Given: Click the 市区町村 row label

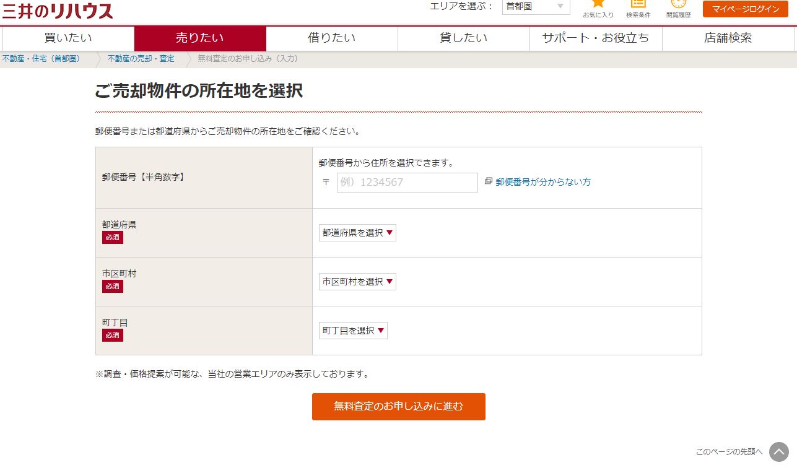Looking at the screenshot, I should (119, 274).
